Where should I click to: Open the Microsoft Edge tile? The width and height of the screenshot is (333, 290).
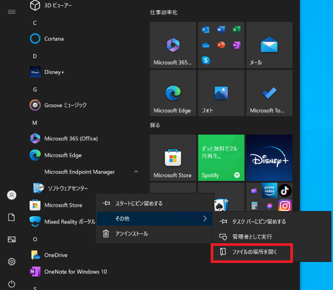pos(173,93)
